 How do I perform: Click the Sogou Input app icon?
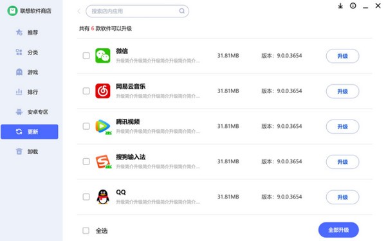pyautogui.click(x=103, y=161)
